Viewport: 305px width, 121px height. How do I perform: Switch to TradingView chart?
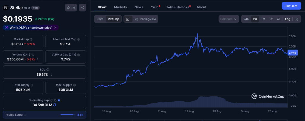tap(145, 19)
